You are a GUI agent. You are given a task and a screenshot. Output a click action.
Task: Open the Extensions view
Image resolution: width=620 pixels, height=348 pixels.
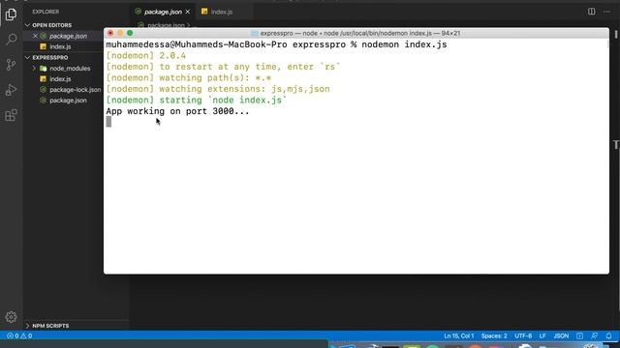tap(11, 115)
